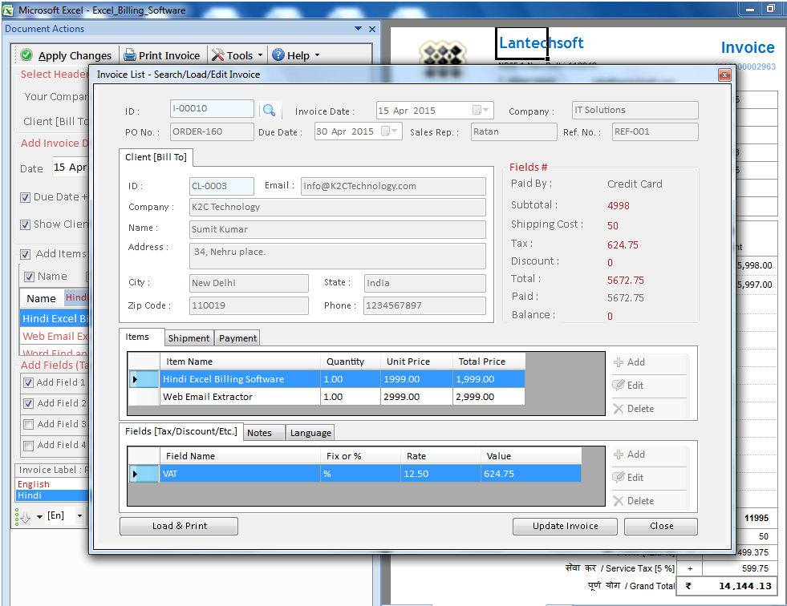787x606 pixels.
Task: Click the Print Invoice printer icon
Action: 129,55
